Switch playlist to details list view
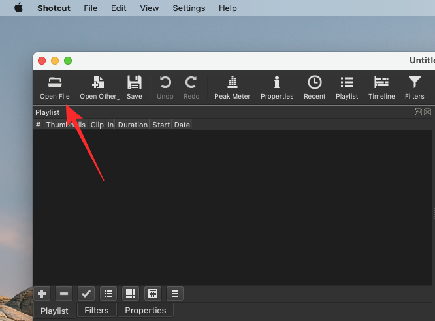The height and width of the screenshot is (321, 435). (x=108, y=294)
